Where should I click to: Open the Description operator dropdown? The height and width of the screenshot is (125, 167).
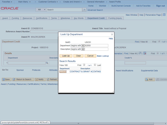click(83, 49)
